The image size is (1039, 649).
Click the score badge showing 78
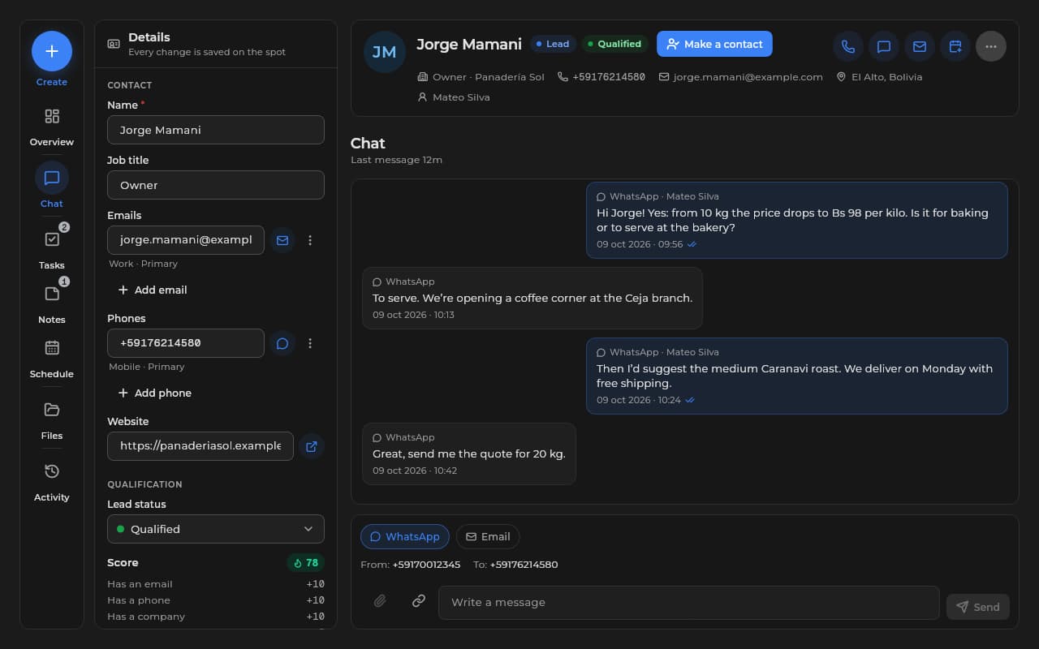pyautogui.click(x=306, y=563)
